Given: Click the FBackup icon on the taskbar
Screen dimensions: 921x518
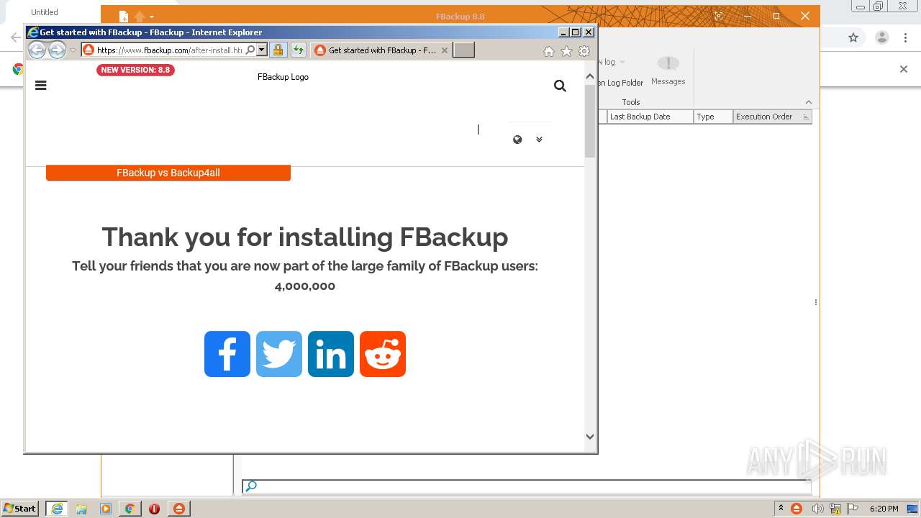Looking at the screenshot, I should (x=178, y=509).
